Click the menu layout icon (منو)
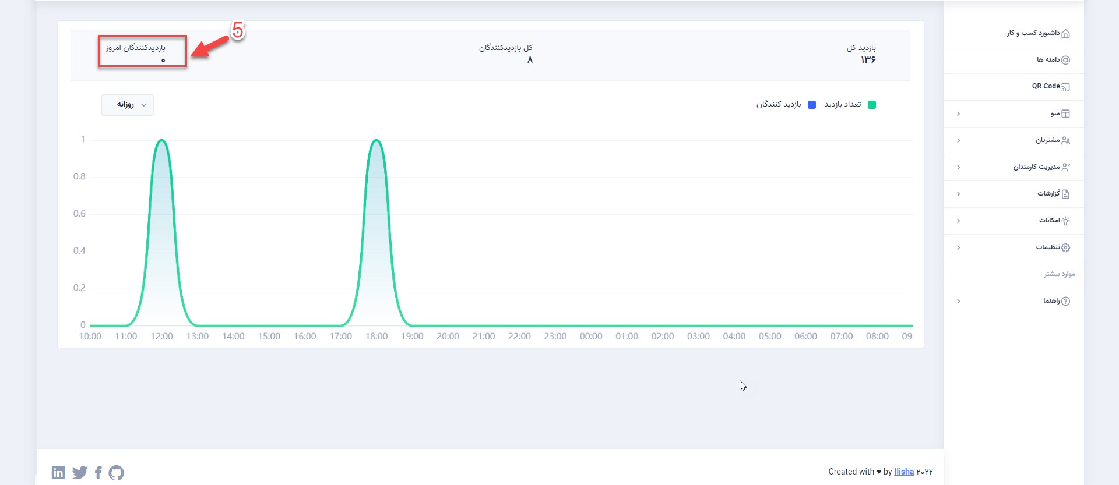The image size is (1119, 485). tap(1066, 114)
